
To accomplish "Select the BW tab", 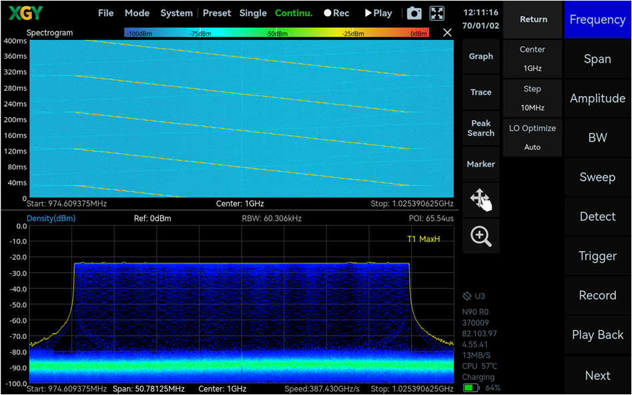I will coord(598,138).
